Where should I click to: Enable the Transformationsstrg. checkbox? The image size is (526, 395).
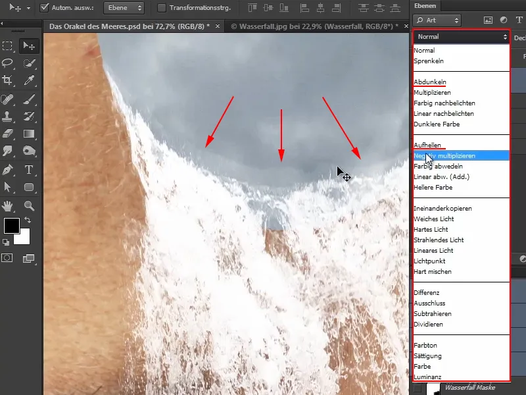[x=162, y=8]
